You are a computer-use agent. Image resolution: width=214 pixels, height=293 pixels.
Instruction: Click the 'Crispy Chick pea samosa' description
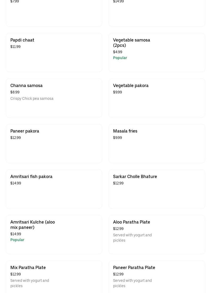tap(32, 98)
